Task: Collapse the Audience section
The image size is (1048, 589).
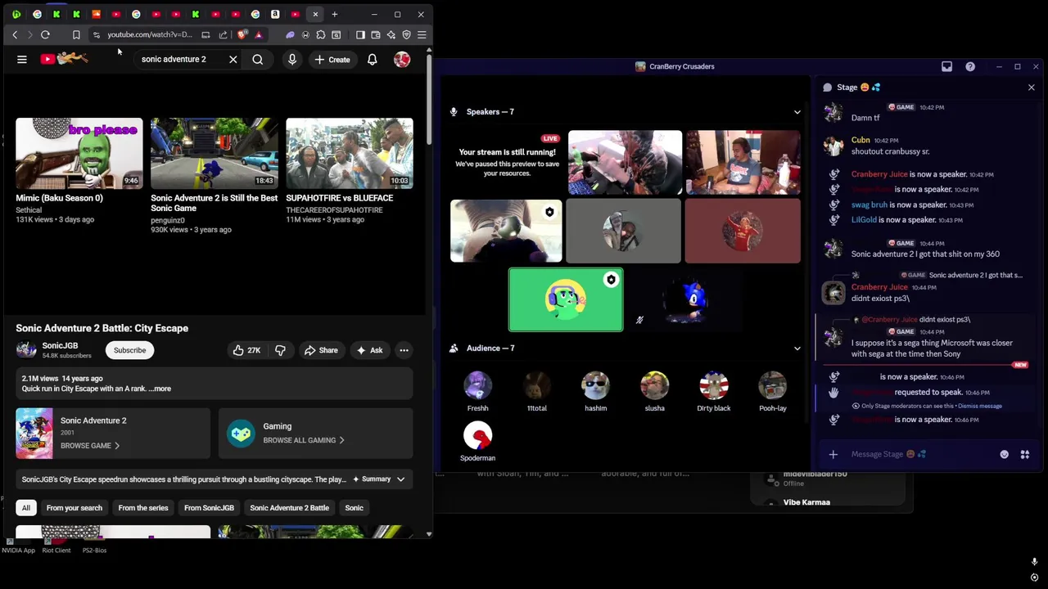Action: 797,348
